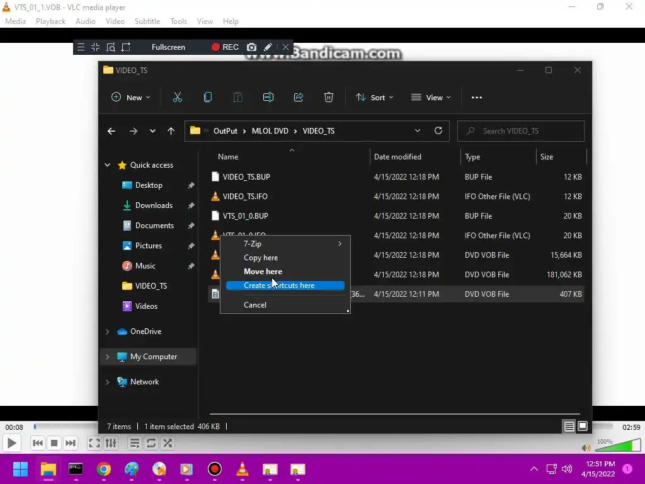Open VLC extended settings equalizer icon
The image size is (645, 484).
tap(111, 443)
